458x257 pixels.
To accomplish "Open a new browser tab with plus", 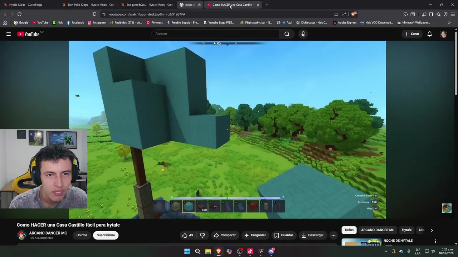I will pos(267,5).
